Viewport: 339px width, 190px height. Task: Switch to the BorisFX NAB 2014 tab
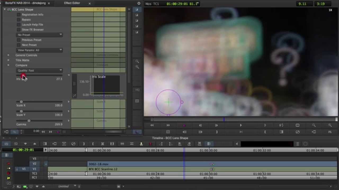pos(25,3)
